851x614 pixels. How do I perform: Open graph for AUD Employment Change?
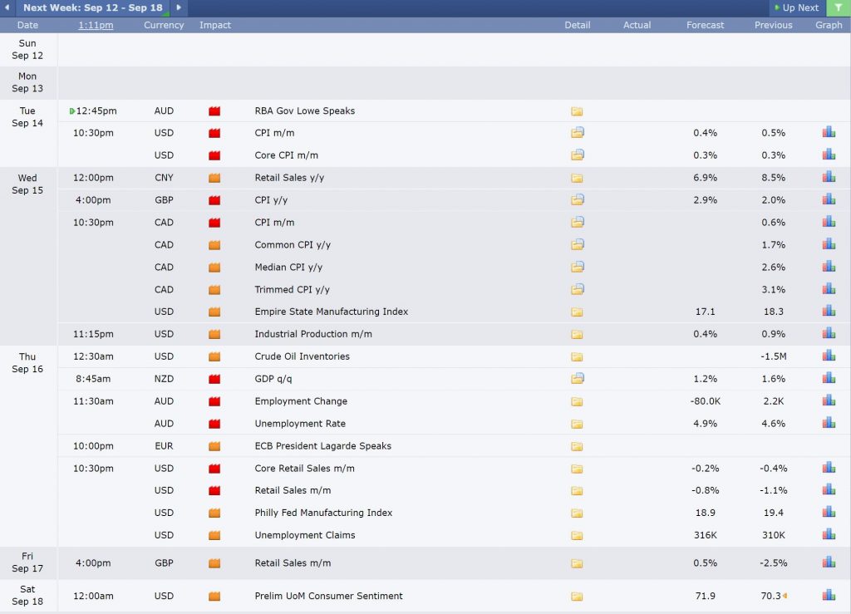[x=829, y=400]
